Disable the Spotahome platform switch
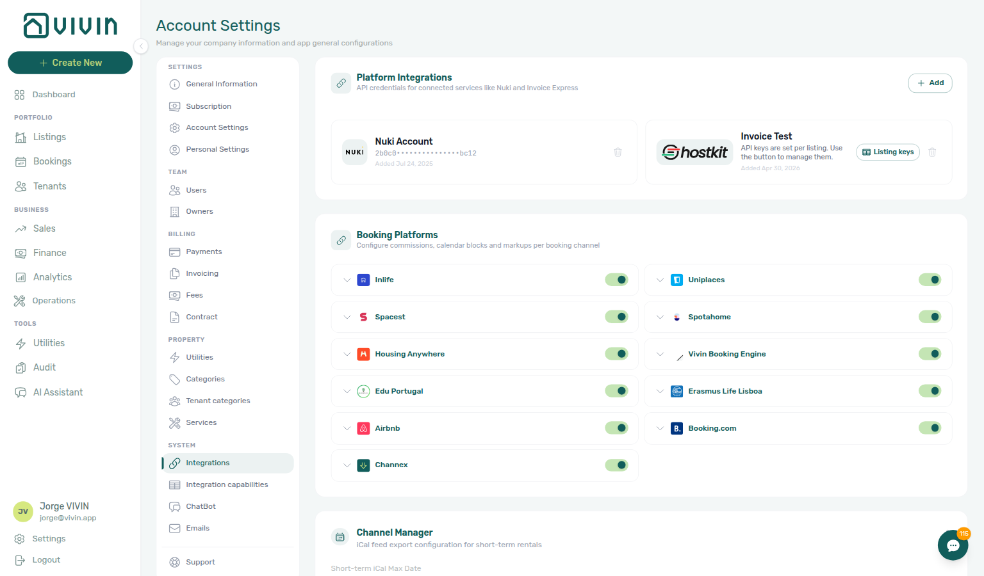 [930, 317]
